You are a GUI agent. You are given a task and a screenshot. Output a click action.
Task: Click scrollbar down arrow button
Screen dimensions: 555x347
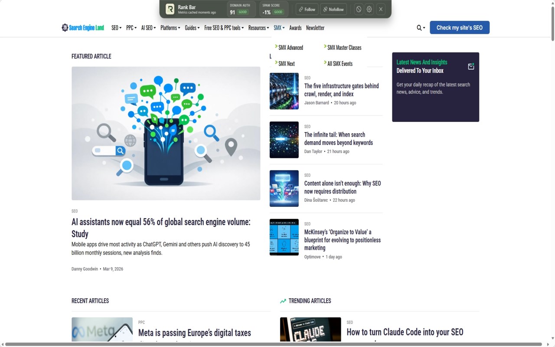coord(552,338)
